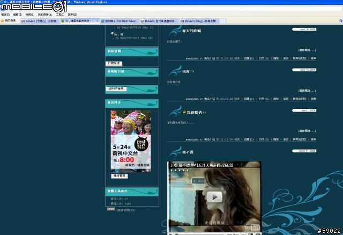Open the 春天的吶喊 post title
Viewport: 343px width, 235px height.
[x=192, y=31]
